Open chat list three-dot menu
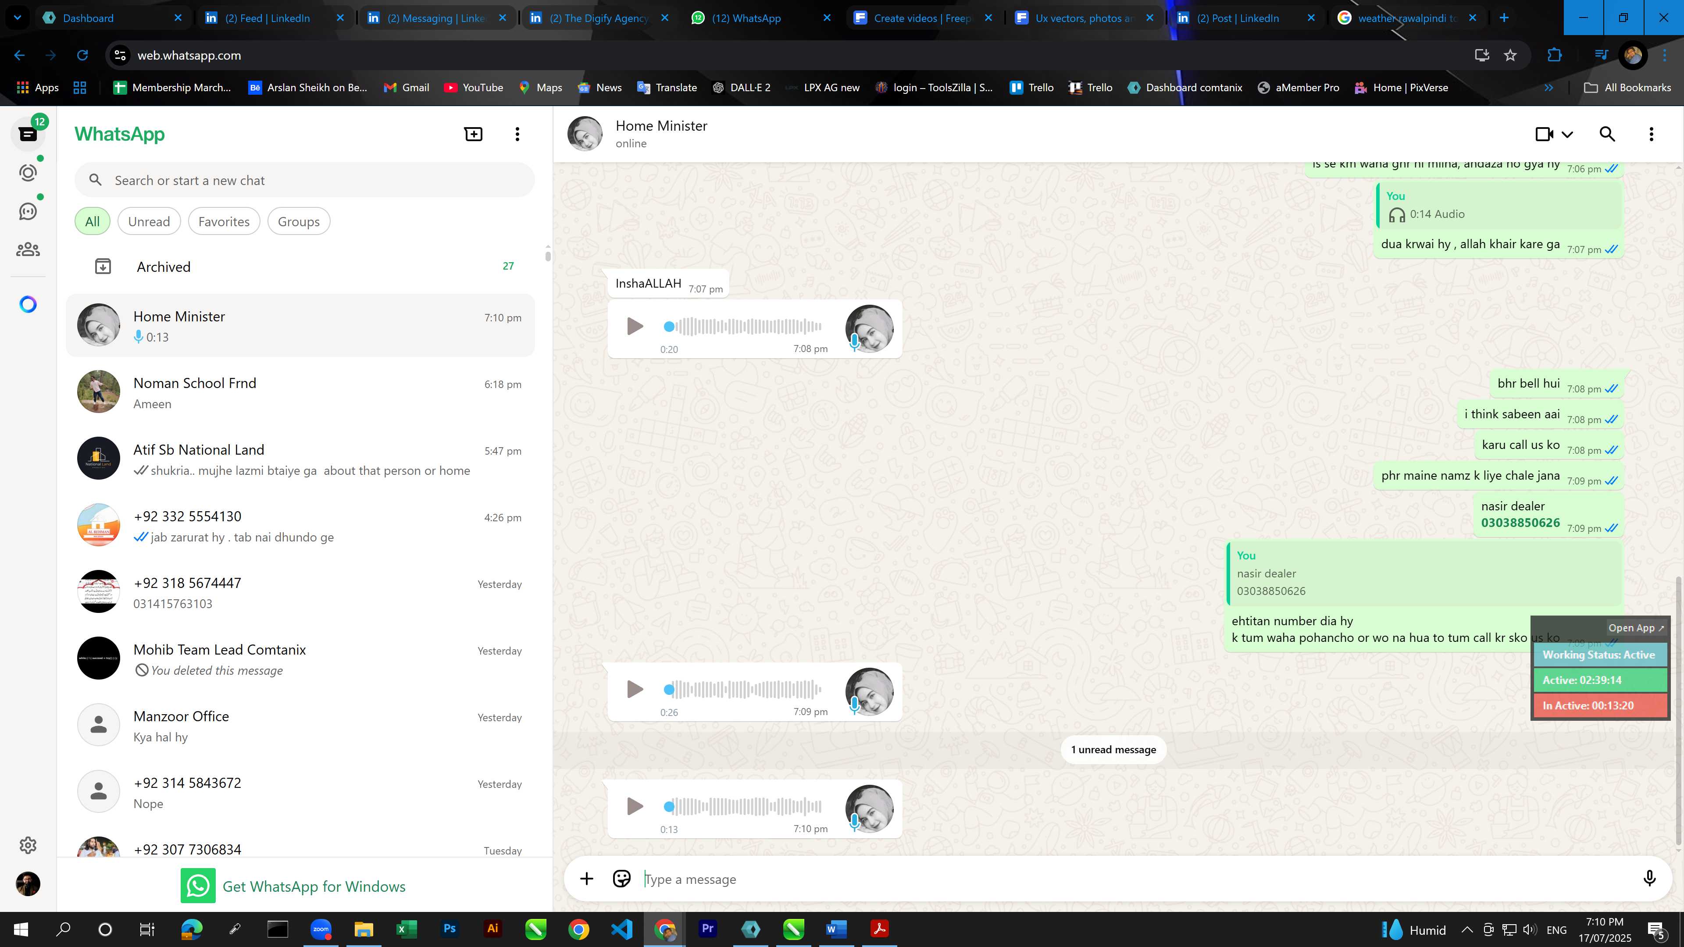1684x947 pixels. point(517,134)
